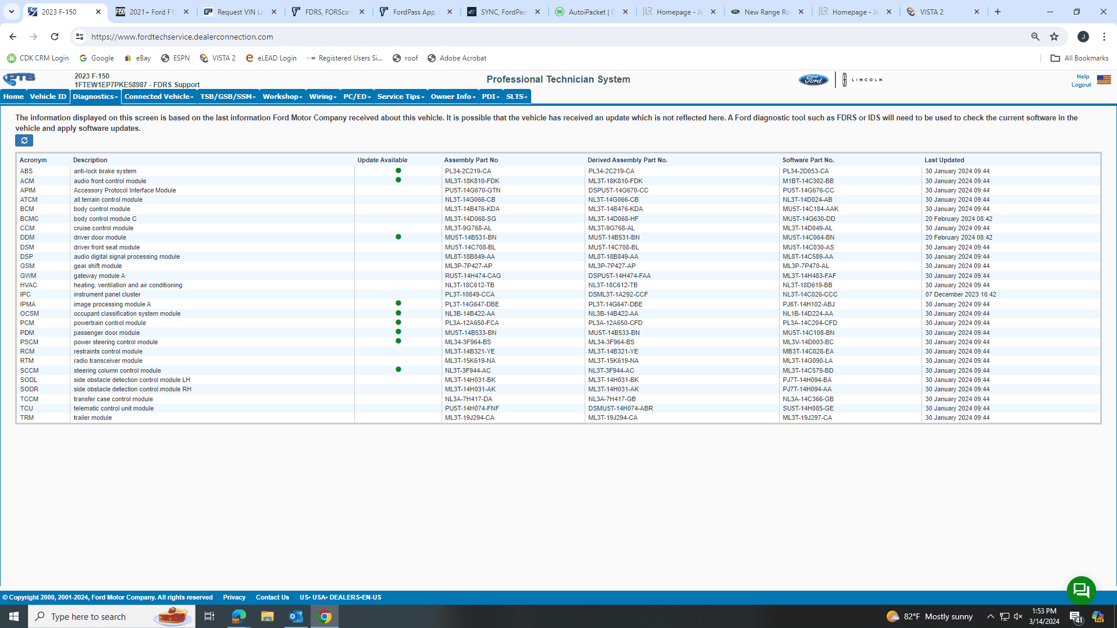Bookmark this page with the star icon
Image resolution: width=1117 pixels, height=628 pixels.
(1054, 37)
